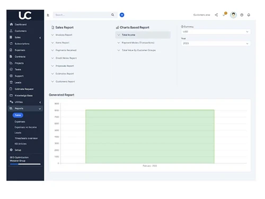Click the share icon in header

coord(216,15)
